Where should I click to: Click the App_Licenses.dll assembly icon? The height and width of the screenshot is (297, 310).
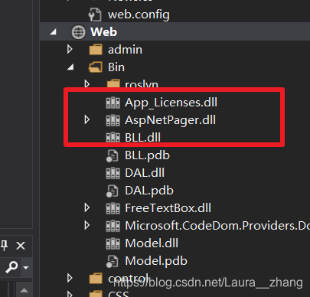pos(113,103)
